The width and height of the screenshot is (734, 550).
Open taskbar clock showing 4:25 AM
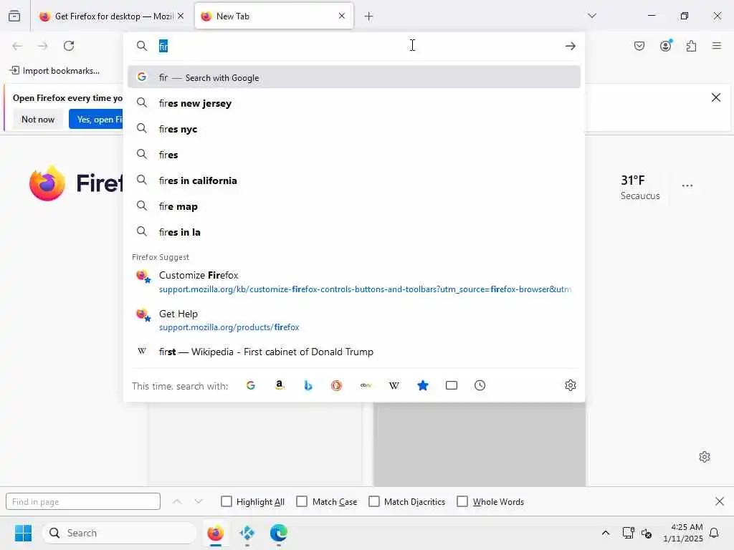(683, 533)
